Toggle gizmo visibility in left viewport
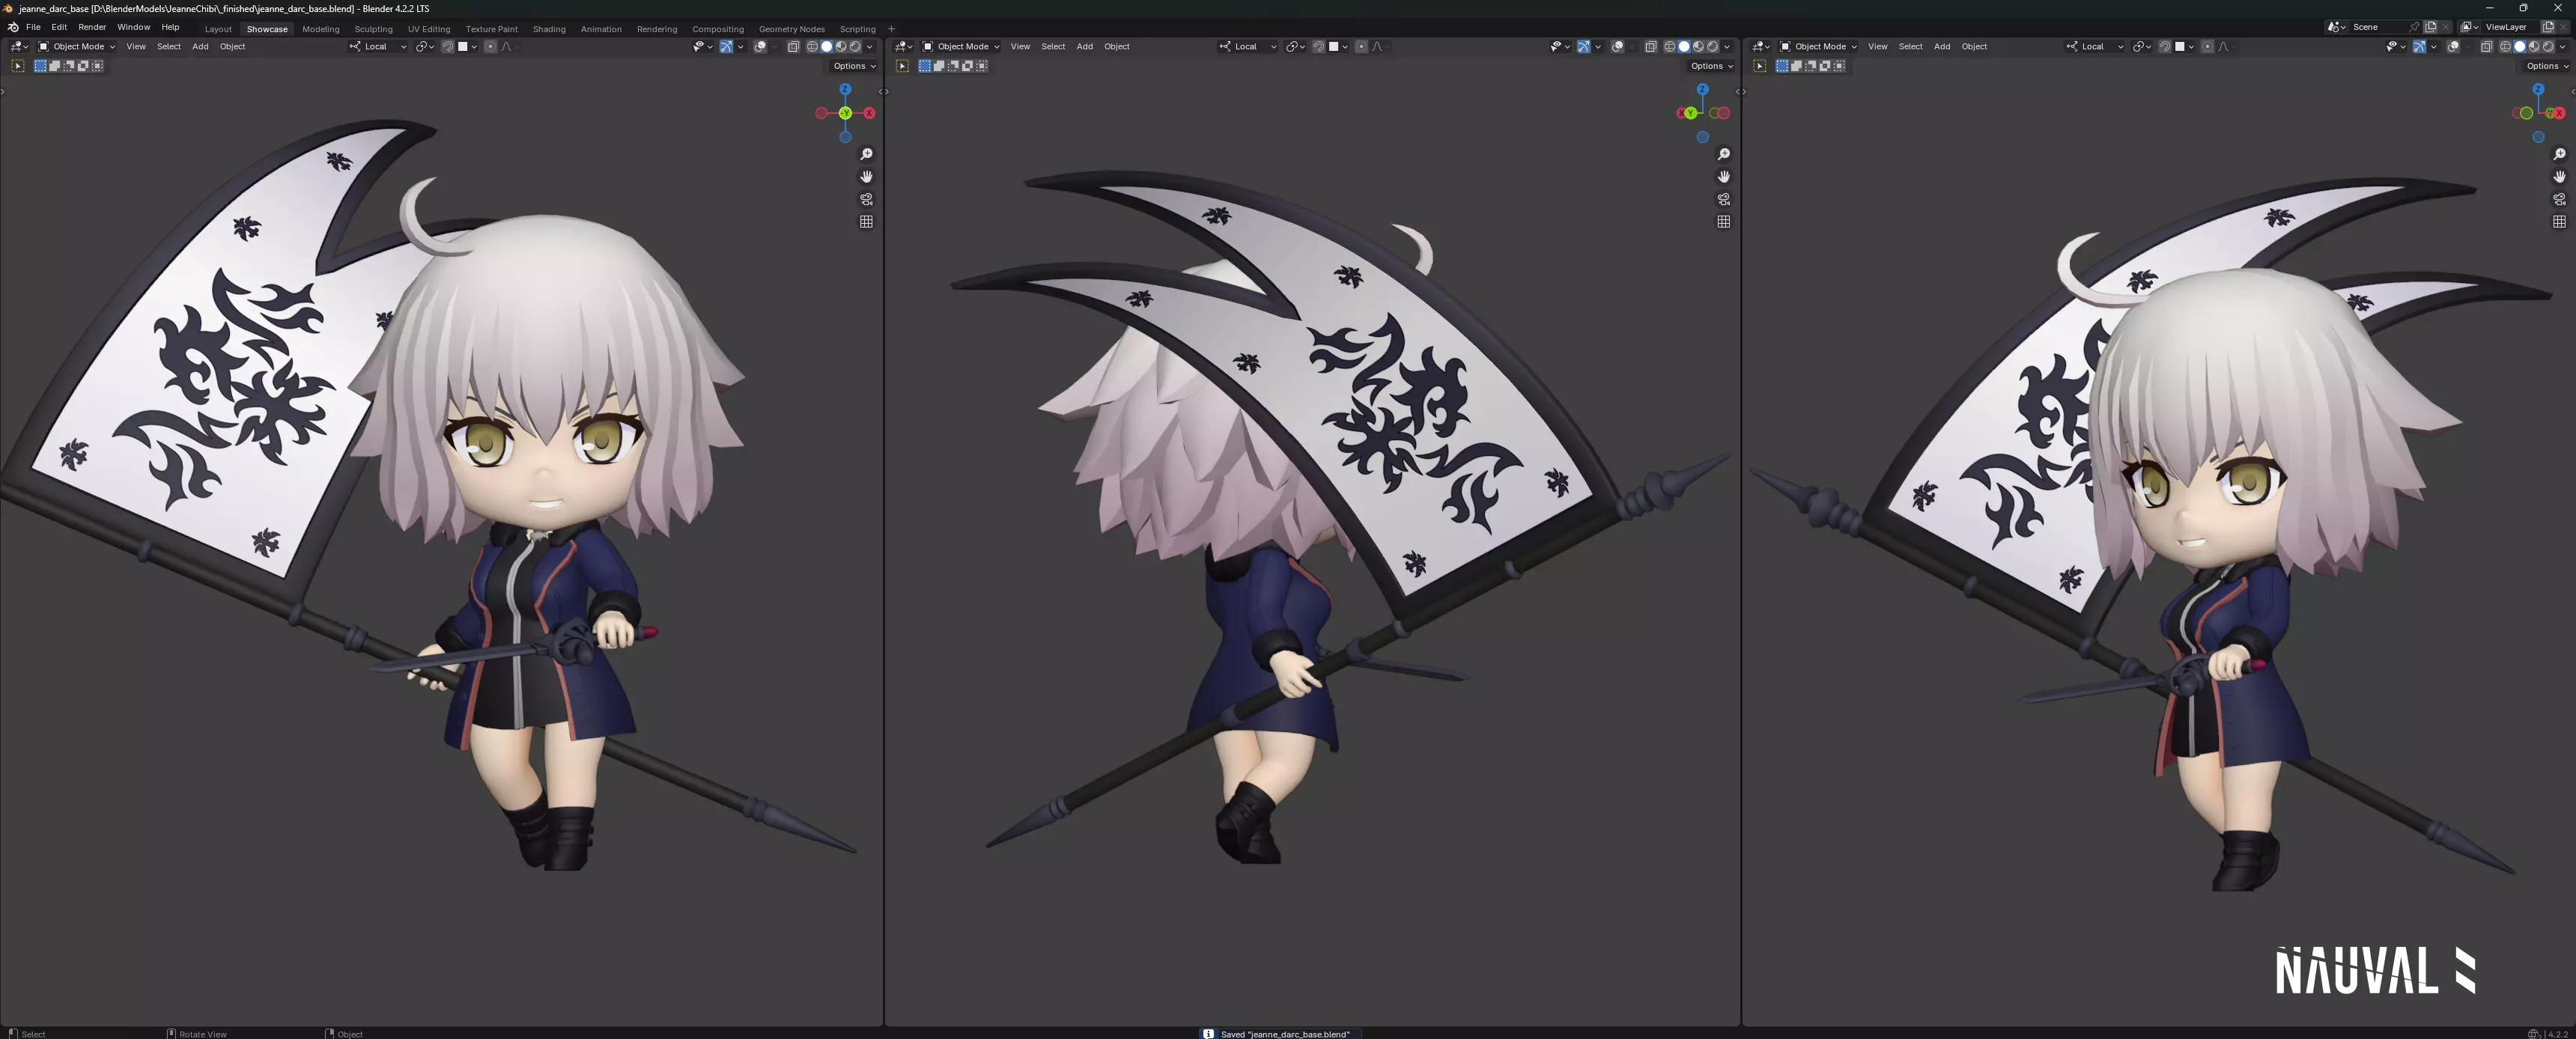The height and width of the screenshot is (1039, 2576). [726, 47]
